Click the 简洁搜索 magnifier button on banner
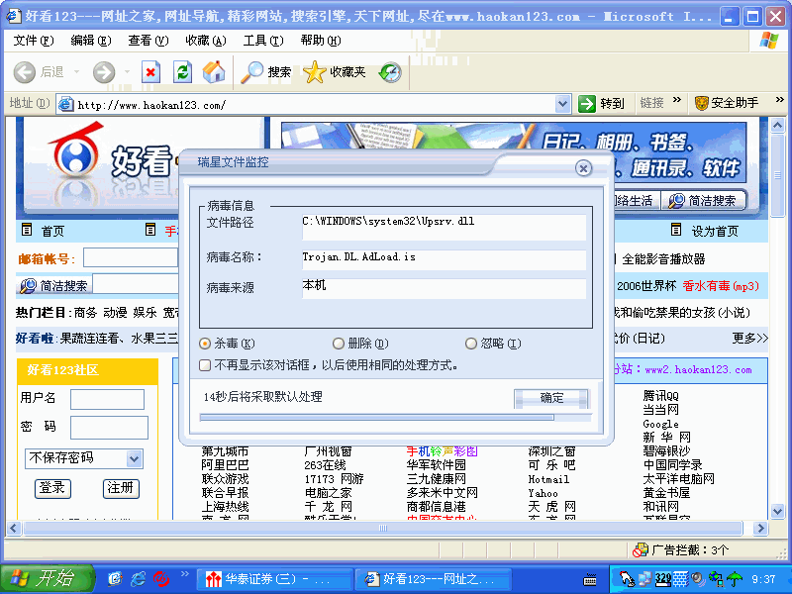This screenshot has width=792, height=594. point(702,201)
